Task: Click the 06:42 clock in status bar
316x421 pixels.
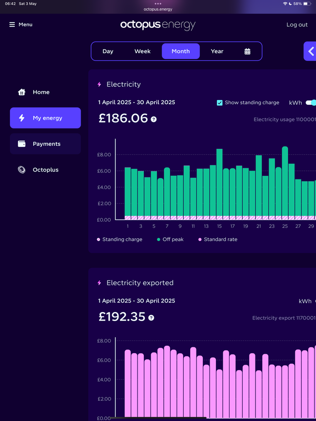Action: [10, 4]
